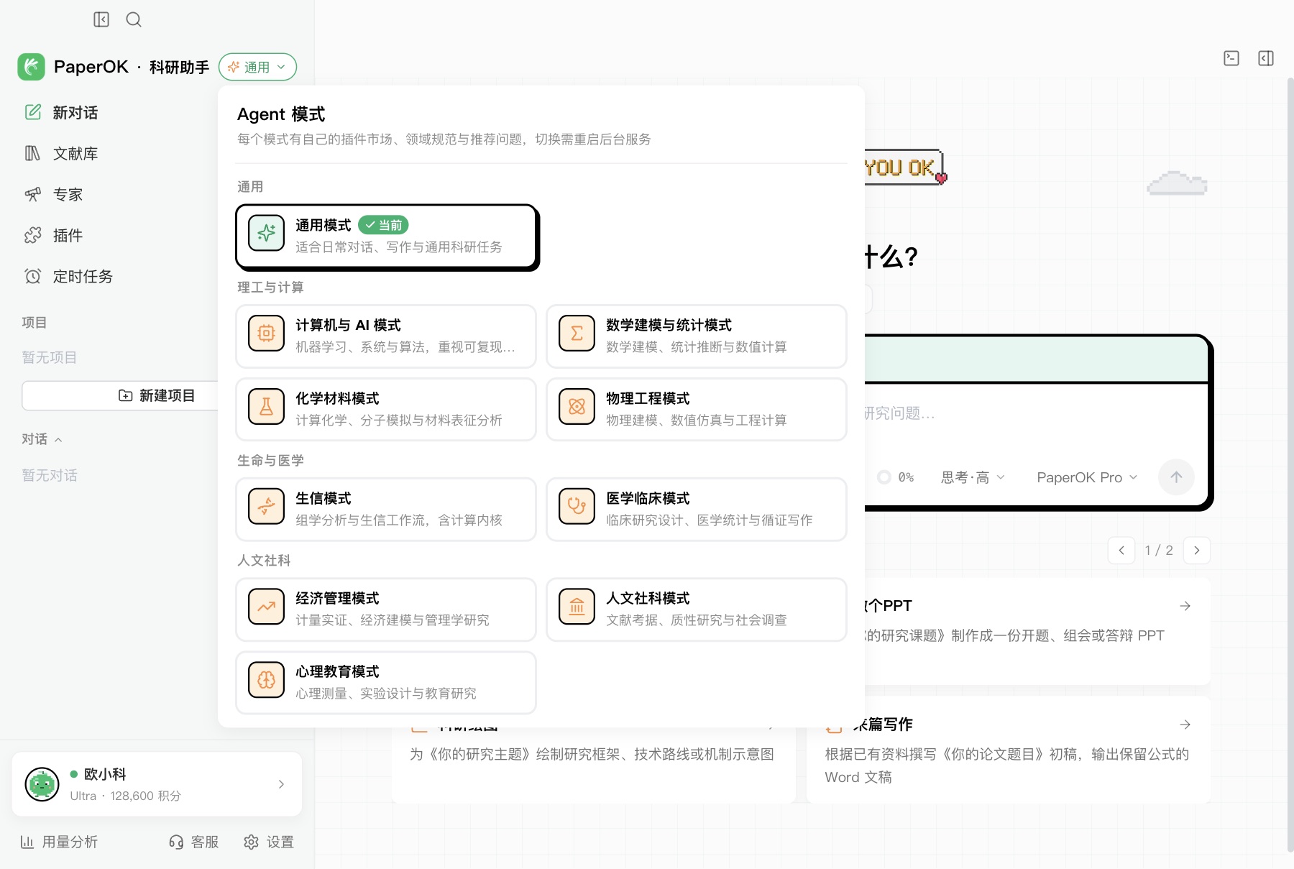Open the PaperOK Pro model dropdown

1087,477
